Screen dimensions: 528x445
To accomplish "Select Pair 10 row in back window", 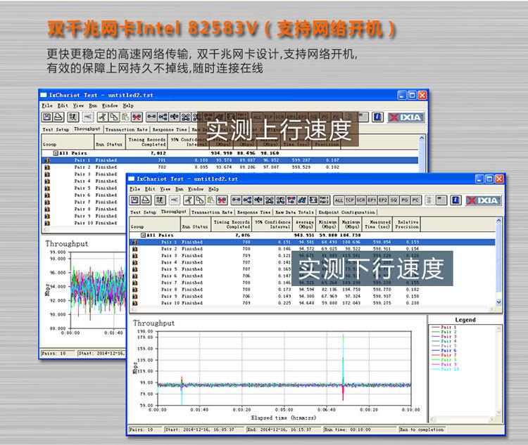I will pos(84,223).
